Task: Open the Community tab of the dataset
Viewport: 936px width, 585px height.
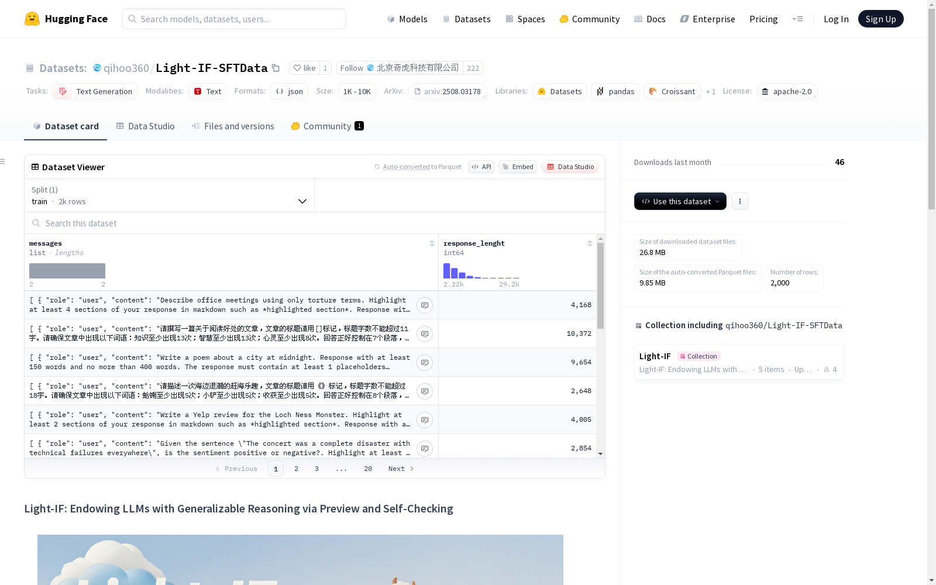Action: [328, 126]
